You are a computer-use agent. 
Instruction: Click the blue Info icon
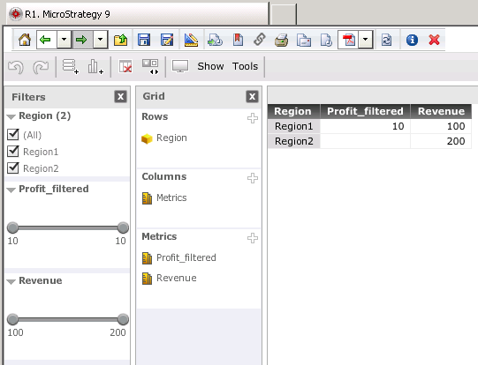(x=412, y=40)
